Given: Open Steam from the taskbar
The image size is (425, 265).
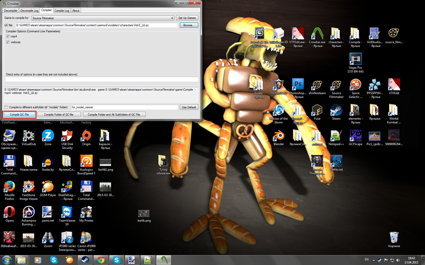Looking at the screenshot, I should point(85,260).
